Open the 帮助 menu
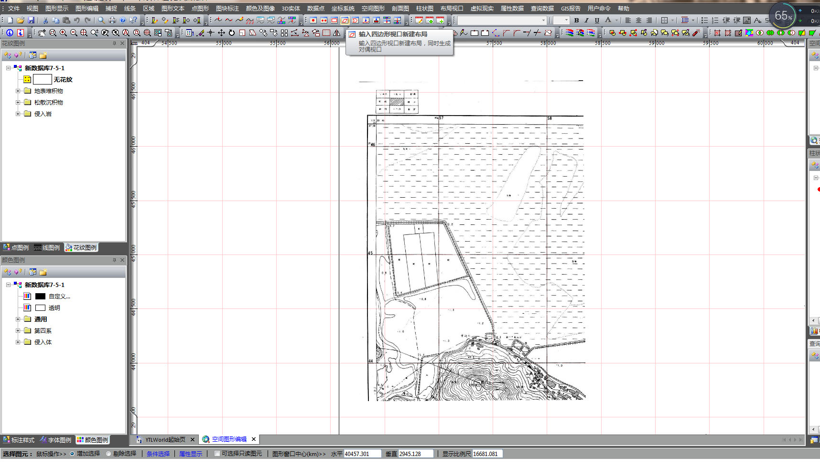This screenshot has height=467, width=820. [624, 9]
